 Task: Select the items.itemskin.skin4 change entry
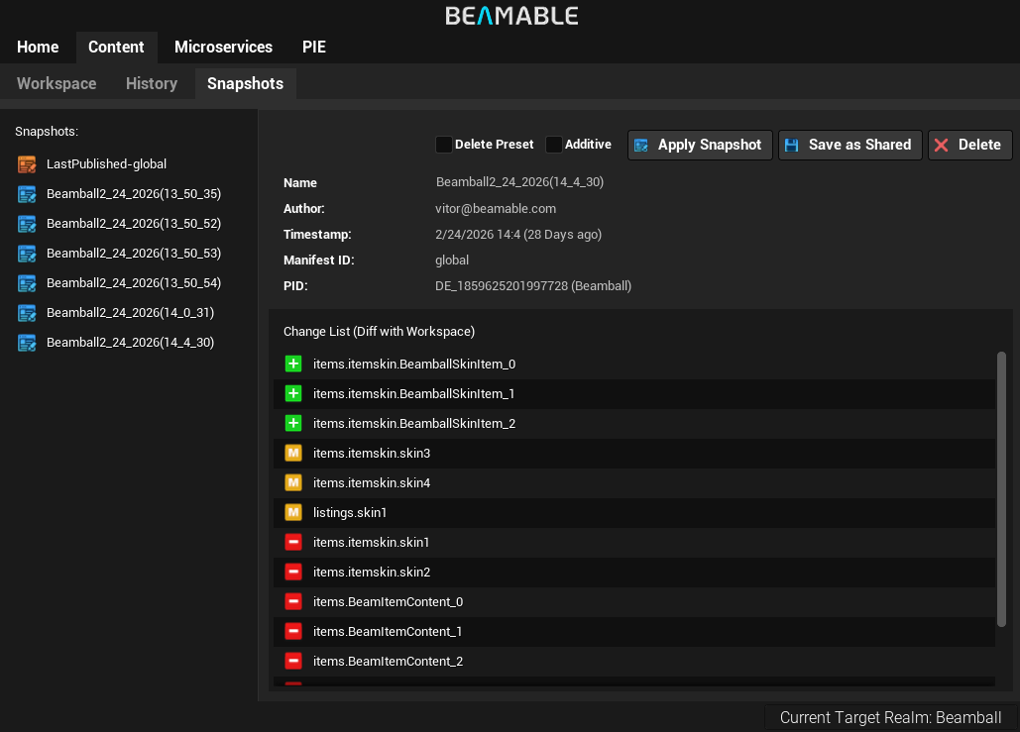click(x=371, y=483)
